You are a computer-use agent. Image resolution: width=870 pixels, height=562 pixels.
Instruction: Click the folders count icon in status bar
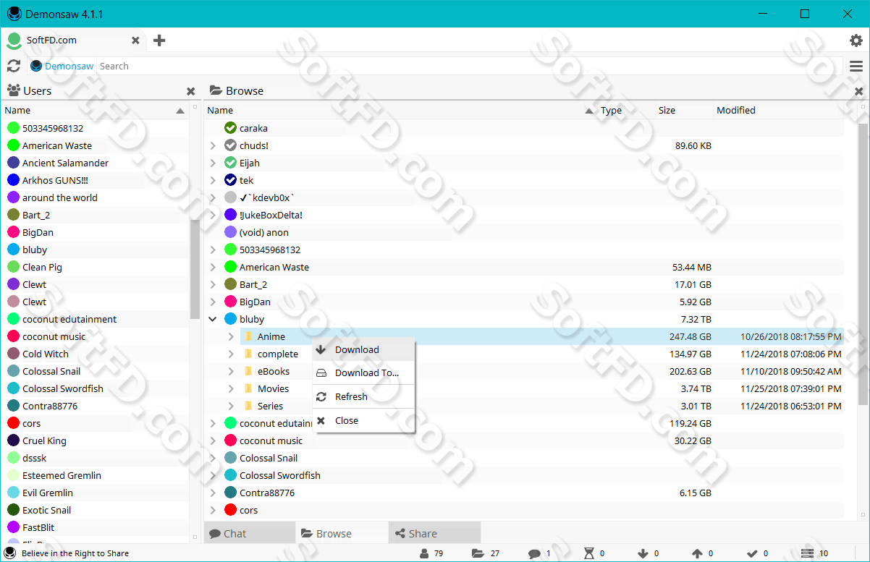coord(478,553)
